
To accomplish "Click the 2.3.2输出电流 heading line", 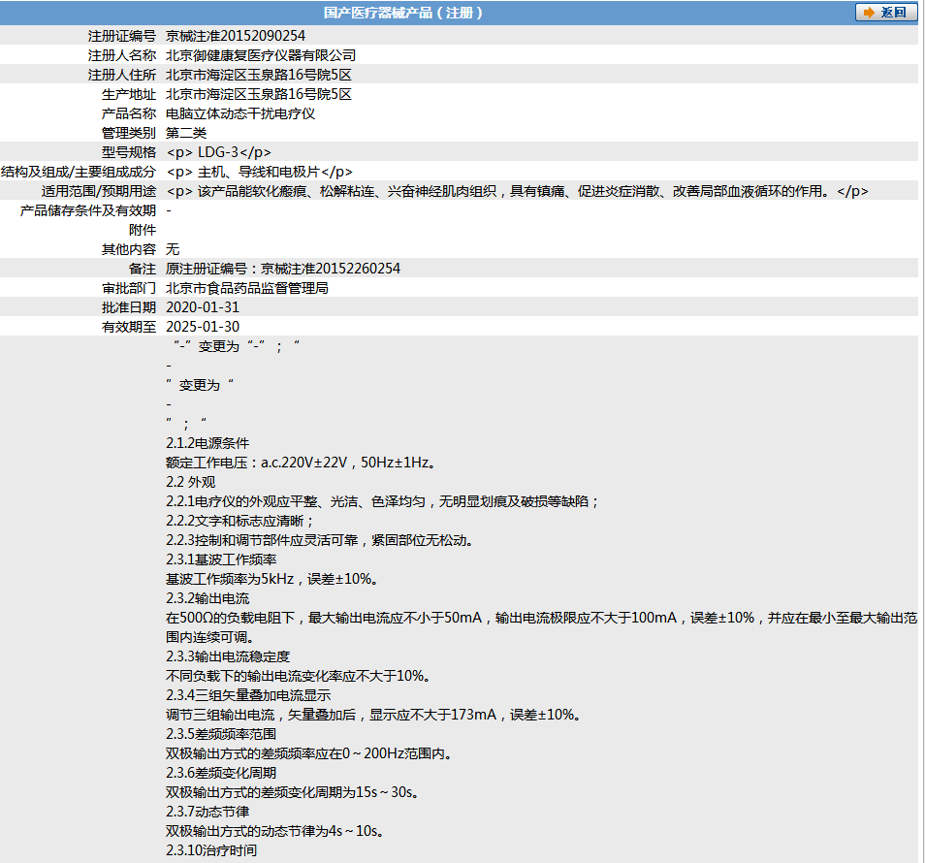I will point(207,598).
